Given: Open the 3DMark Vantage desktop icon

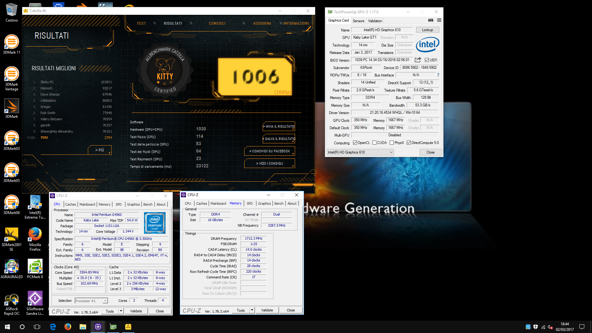Looking at the screenshot, I should (11, 79).
